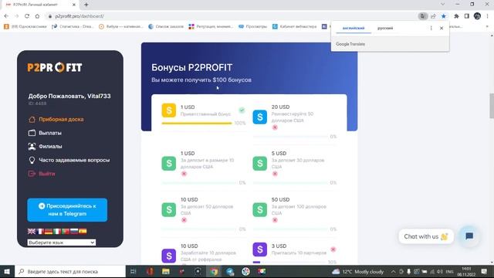Open the tab search dropdown arrow

442,5
